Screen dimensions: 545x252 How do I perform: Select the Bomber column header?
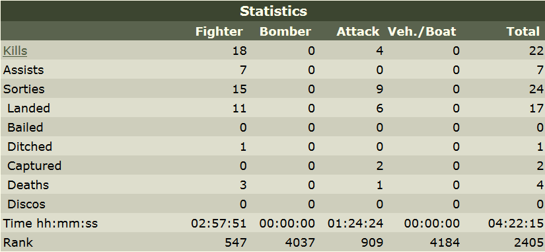(285, 32)
